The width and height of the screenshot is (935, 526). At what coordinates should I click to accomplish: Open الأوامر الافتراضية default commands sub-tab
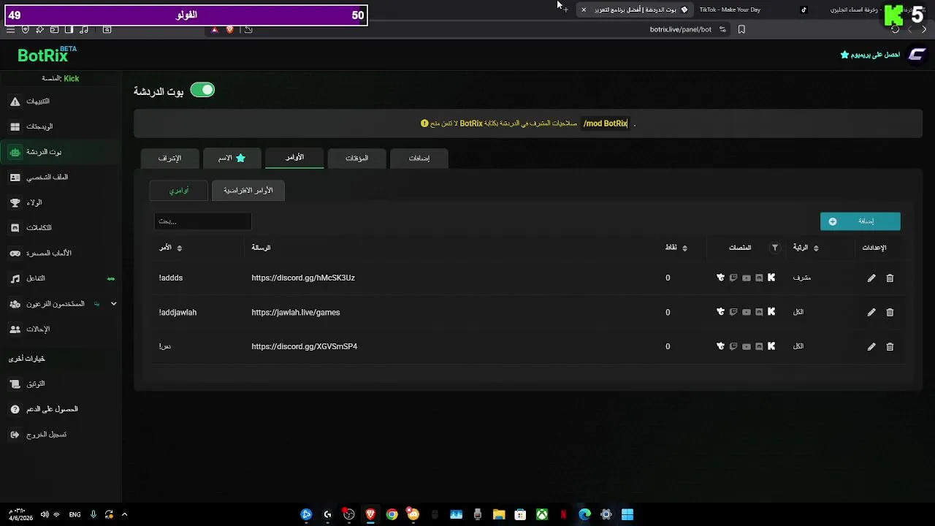(248, 191)
